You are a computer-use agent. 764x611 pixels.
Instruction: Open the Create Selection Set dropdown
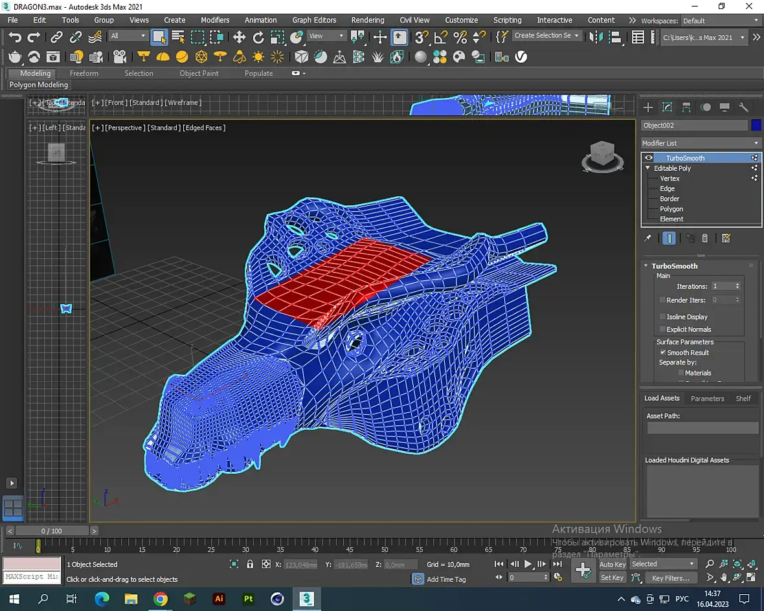coord(546,36)
